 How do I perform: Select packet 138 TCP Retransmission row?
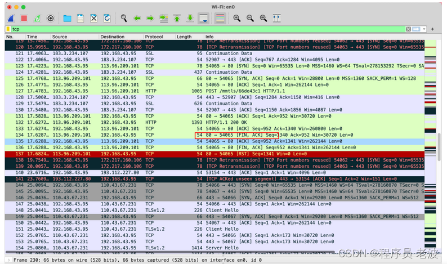(214, 160)
